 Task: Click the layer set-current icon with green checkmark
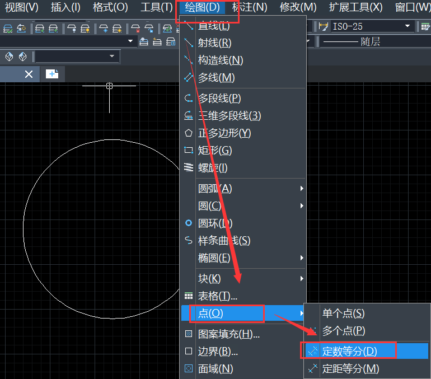[x=8, y=29]
